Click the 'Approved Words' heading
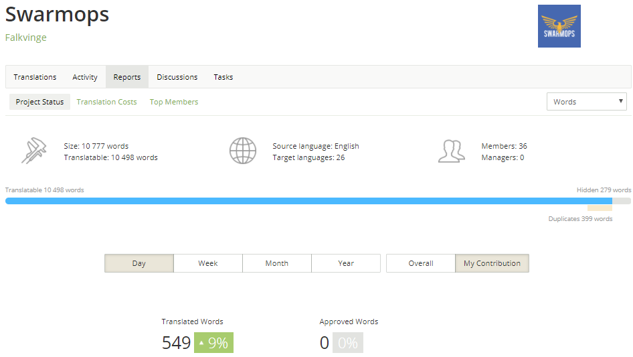This screenshot has height=357, width=633. tap(349, 322)
